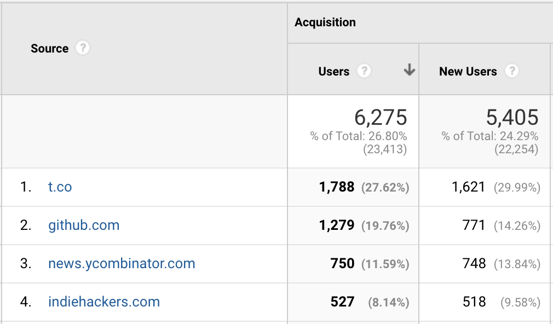
Task: Expand the t.co source row
Action: pos(60,187)
